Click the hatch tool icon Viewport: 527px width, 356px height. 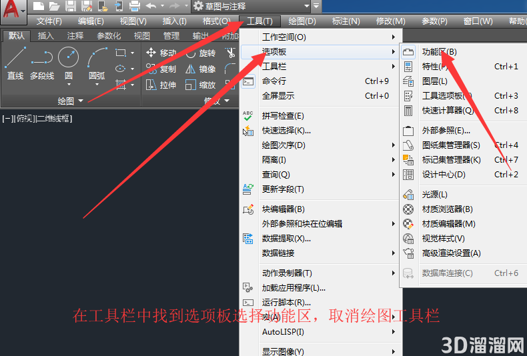click(121, 84)
